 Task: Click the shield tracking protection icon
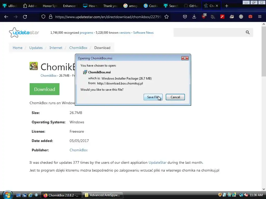(43, 17)
